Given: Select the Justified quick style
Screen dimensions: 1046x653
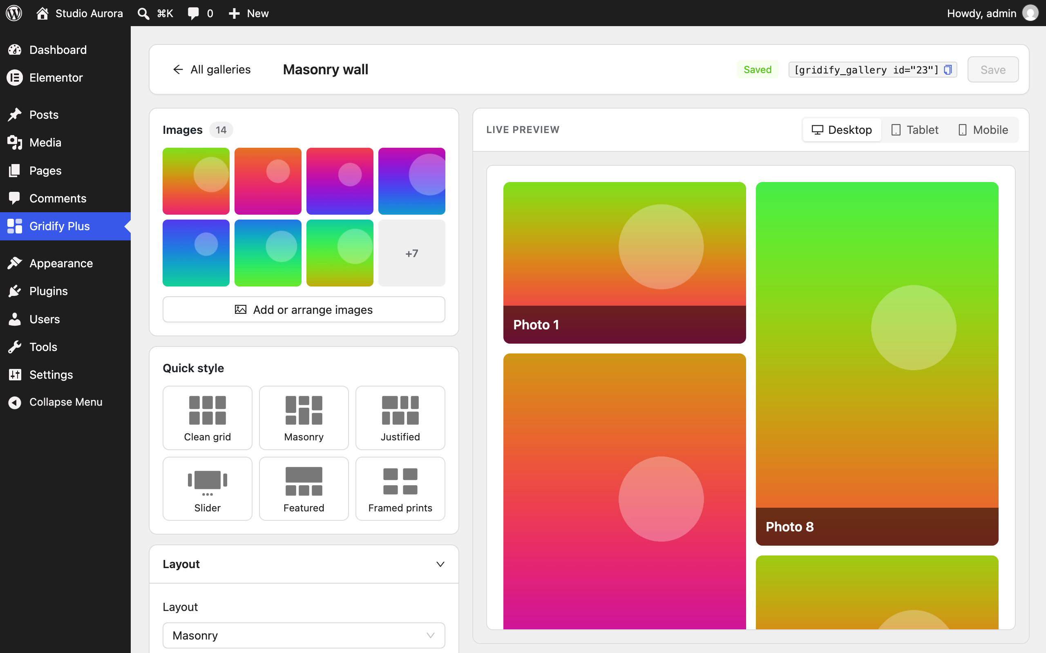Looking at the screenshot, I should point(400,418).
